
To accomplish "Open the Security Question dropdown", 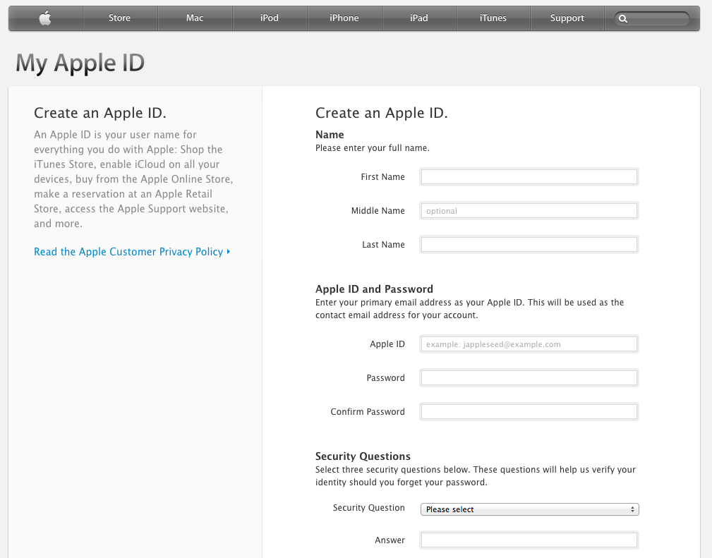I will [x=530, y=509].
